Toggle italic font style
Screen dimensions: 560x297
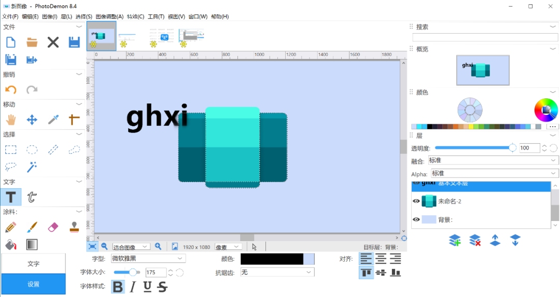(133, 287)
